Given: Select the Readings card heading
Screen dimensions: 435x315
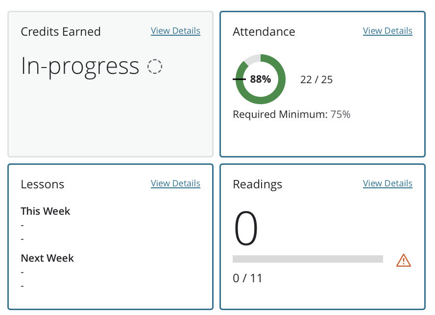Looking at the screenshot, I should 258,184.
